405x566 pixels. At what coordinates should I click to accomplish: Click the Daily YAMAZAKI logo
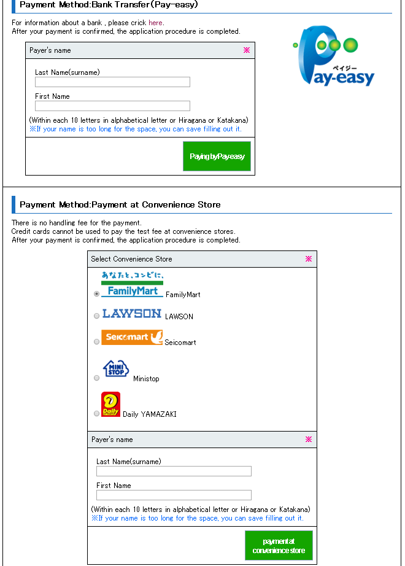click(x=110, y=405)
